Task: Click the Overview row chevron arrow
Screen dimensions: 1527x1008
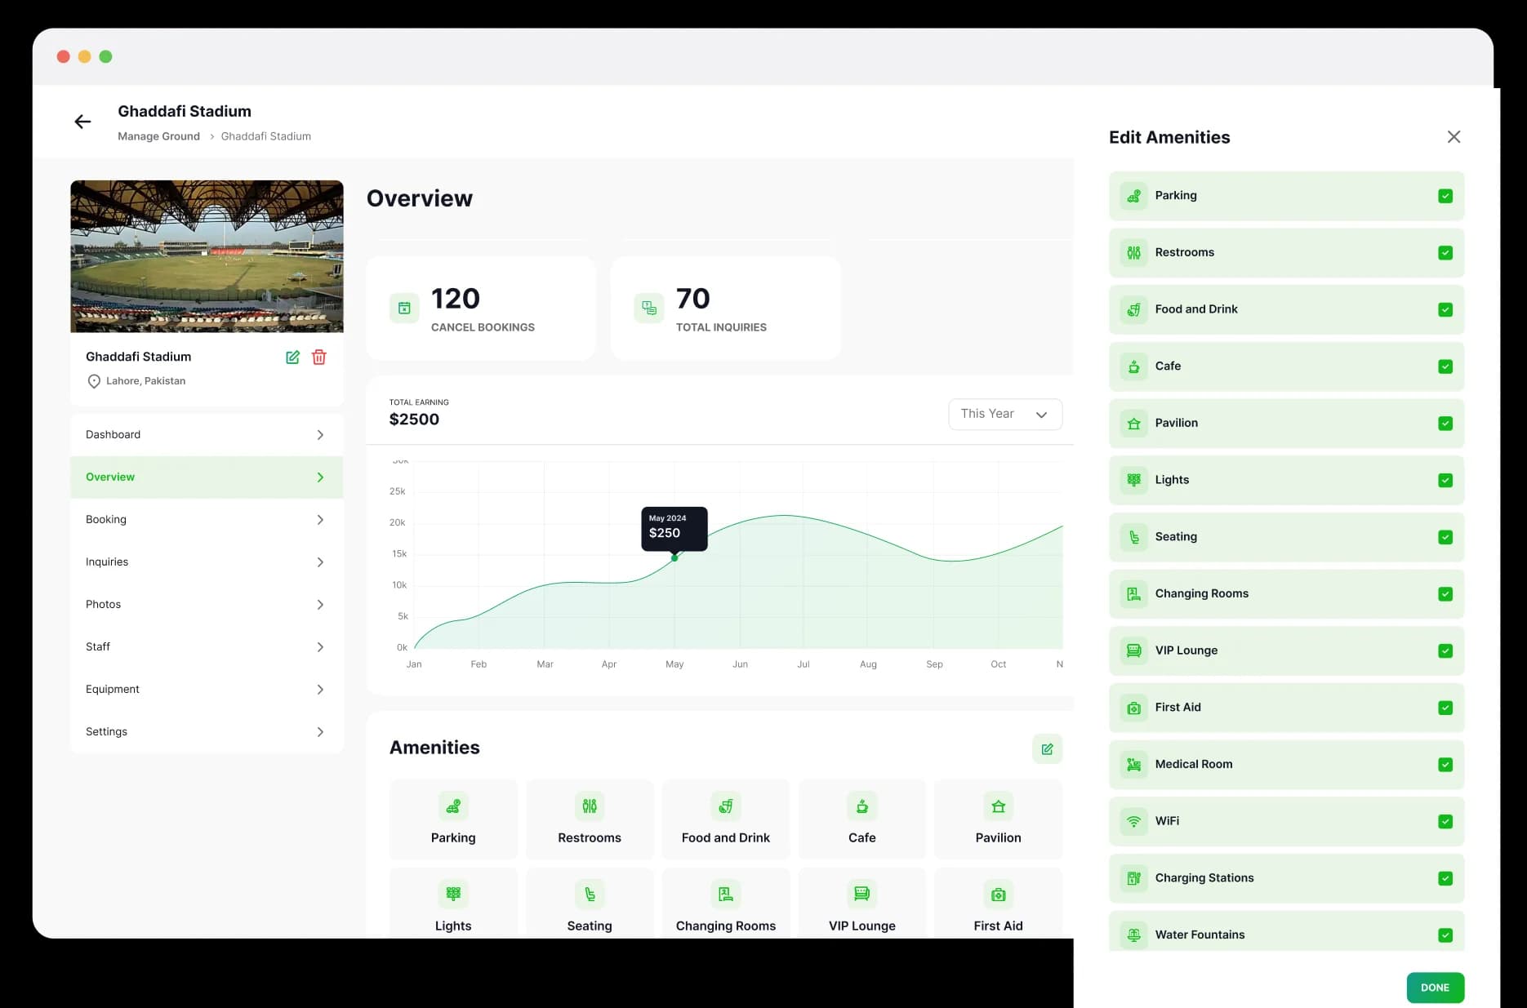Action: pos(320,477)
